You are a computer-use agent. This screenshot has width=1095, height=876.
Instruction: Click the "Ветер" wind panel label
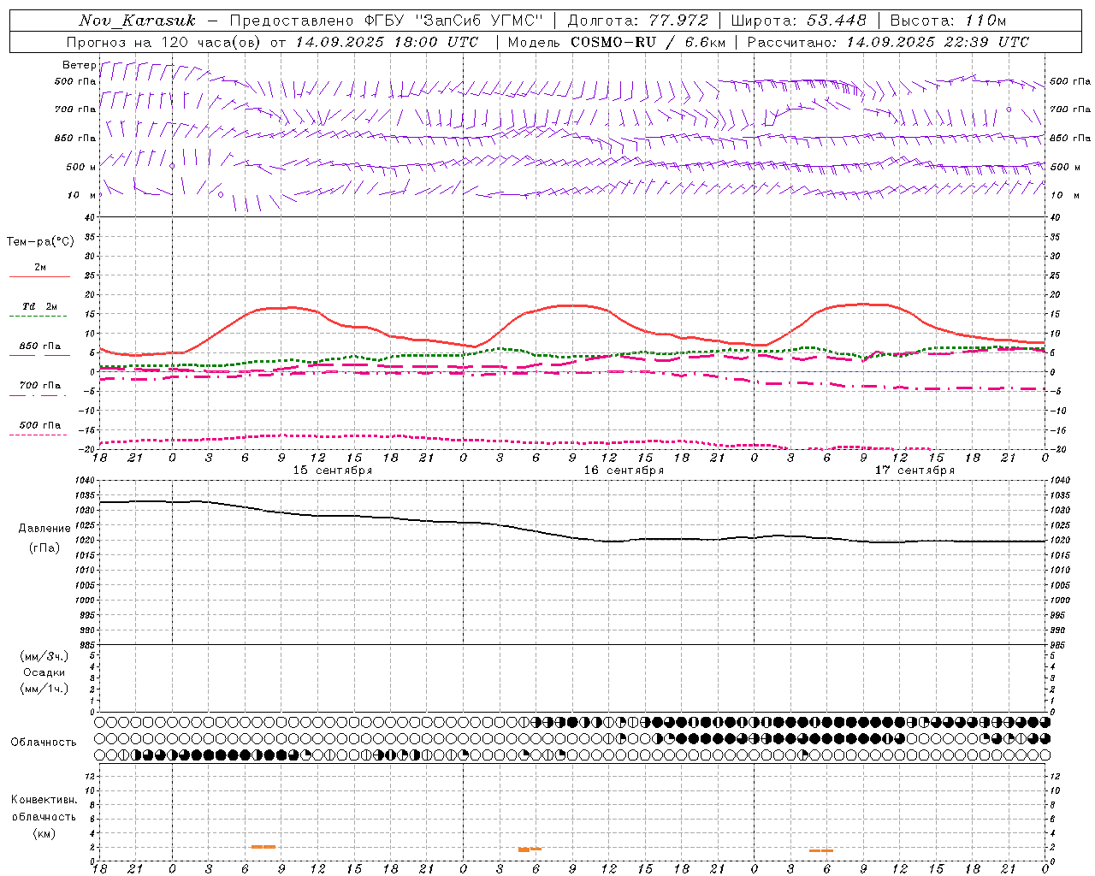79,65
